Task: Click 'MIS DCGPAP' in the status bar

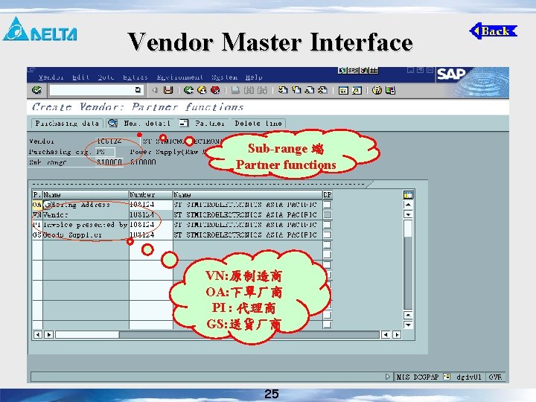Action: 417,377
